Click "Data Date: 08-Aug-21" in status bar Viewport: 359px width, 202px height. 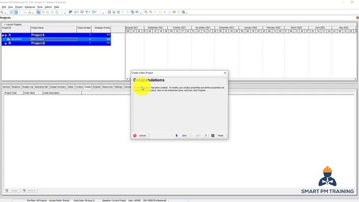click(84, 200)
